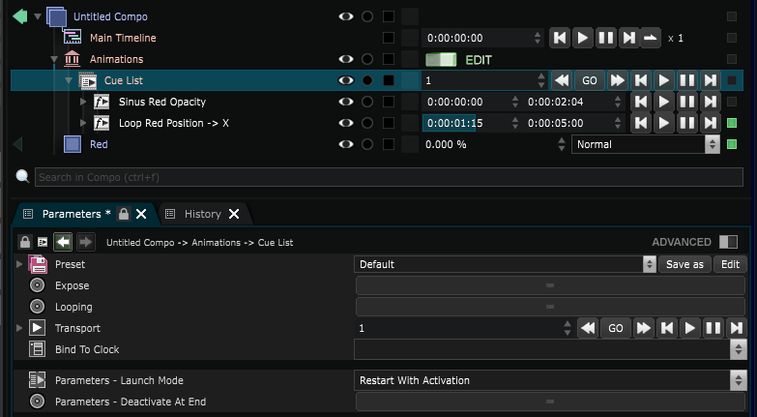The image size is (757, 417).
Task: Toggle visibility eye of Untitled Compo
Action: pyautogui.click(x=346, y=16)
